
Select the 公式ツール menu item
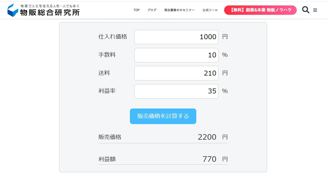(210, 10)
